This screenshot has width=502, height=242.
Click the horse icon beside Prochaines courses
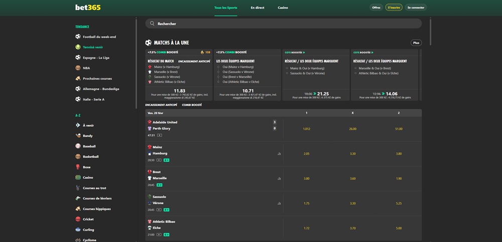(x=78, y=78)
